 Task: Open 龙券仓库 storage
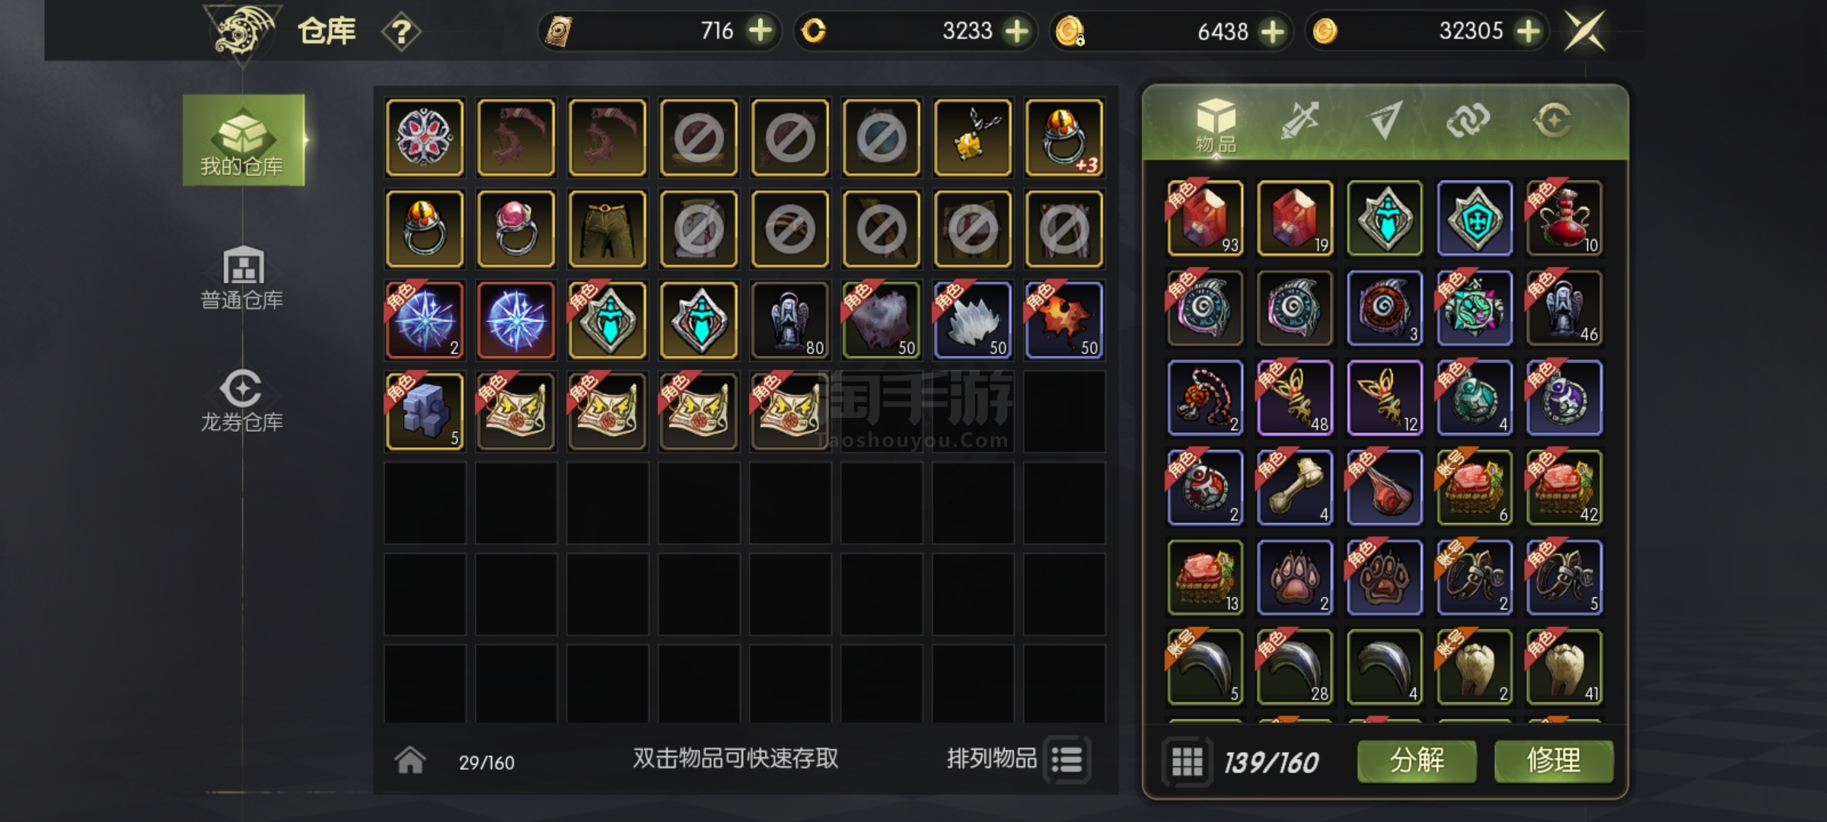(242, 401)
